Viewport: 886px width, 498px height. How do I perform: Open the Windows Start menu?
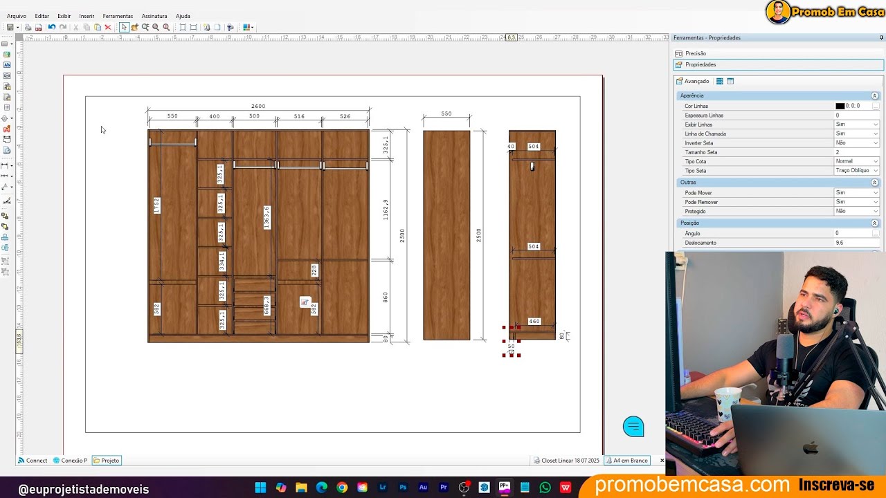(260, 488)
